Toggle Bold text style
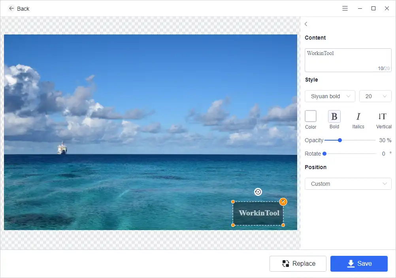The height and width of the screenshot is (278, 396). click(334, 116)
